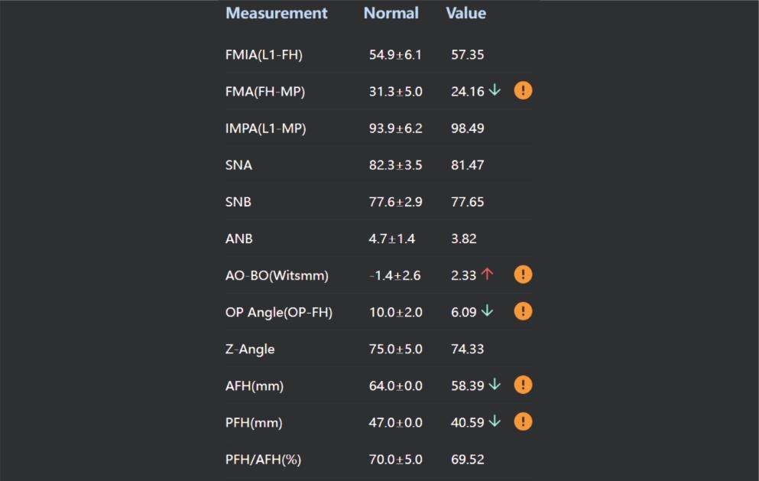
Task: Click the Value column header
Action: click(465, 13)
